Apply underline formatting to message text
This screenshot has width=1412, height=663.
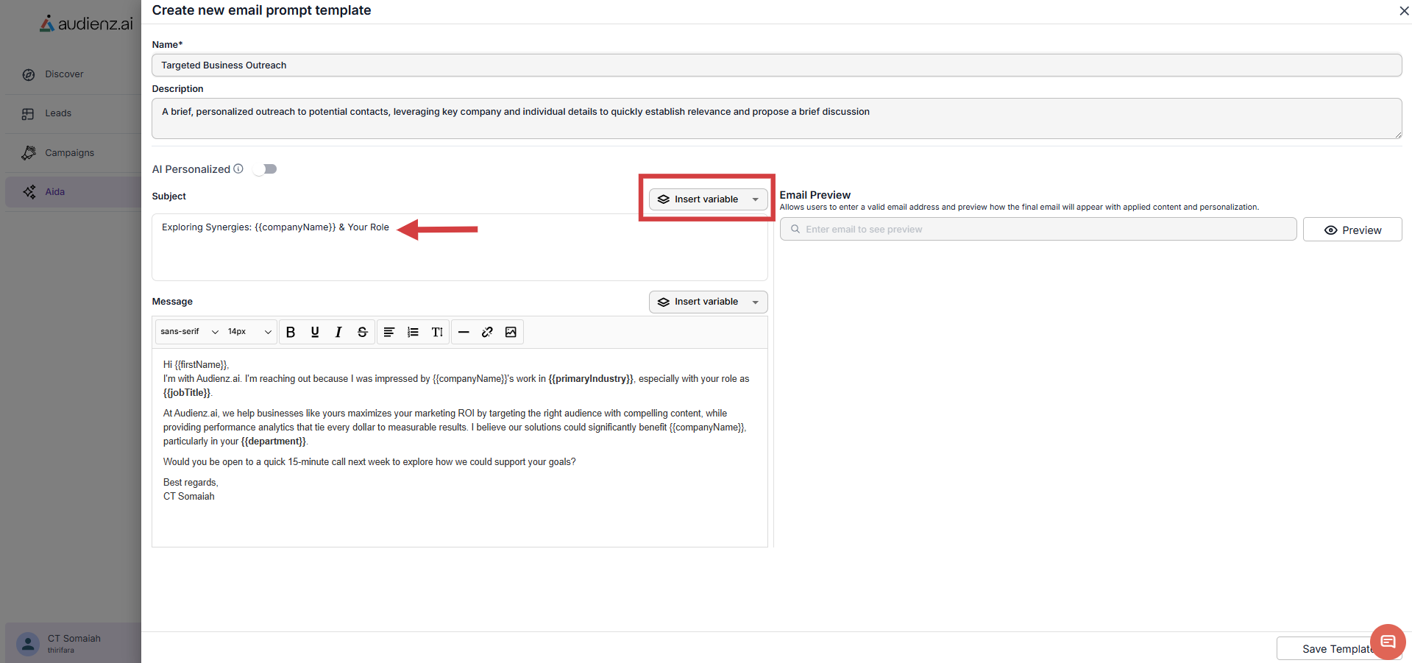pyautogui.click(x=315, y=332)
